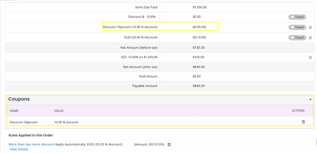Check the Taxed box on SS20 row
This screenshot has width=317, height=153.
pyautogui.click(x=292, y=37)
